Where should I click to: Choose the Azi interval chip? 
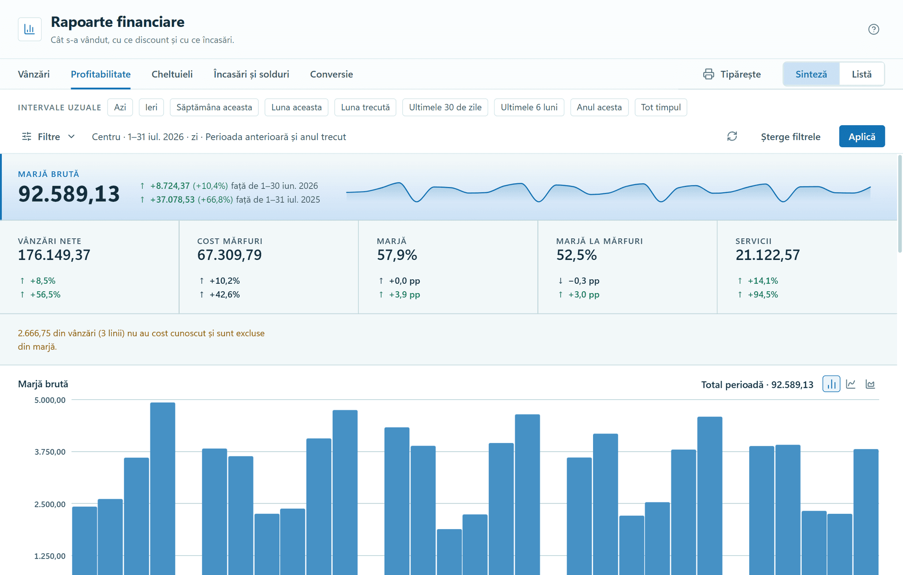120,107
